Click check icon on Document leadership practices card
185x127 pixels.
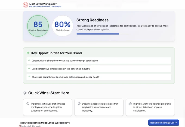79,104
